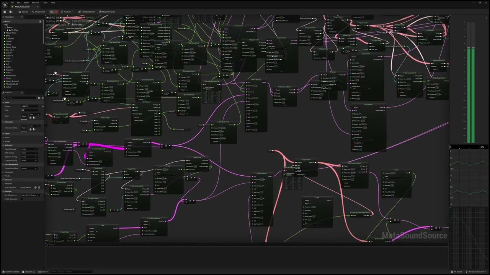Open the Attenuation Settings asset dropdown
The width and height of the screenshot is (490, 275).
pos(34,126)
